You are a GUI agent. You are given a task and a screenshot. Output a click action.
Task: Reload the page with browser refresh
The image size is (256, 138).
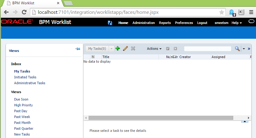[x=24, y=12]
